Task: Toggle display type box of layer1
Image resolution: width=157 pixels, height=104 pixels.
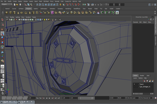Action: click(137, 84)
